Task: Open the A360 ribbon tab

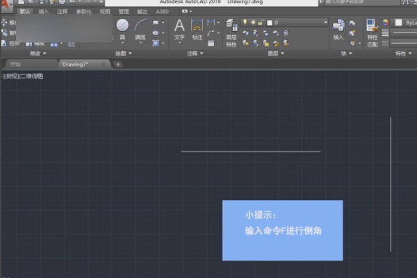Action: coord(162,11)
